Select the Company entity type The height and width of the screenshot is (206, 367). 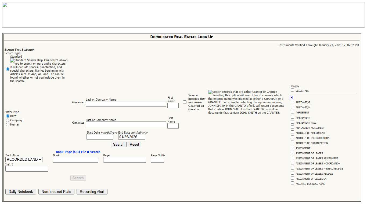coord(8,120)
